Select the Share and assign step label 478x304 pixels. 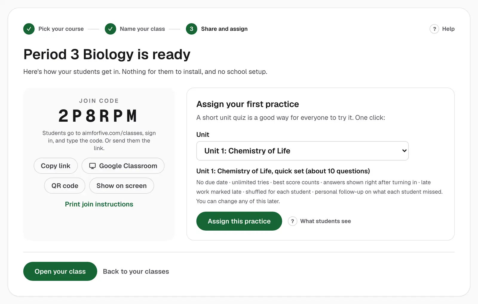[x=224, y=29]
